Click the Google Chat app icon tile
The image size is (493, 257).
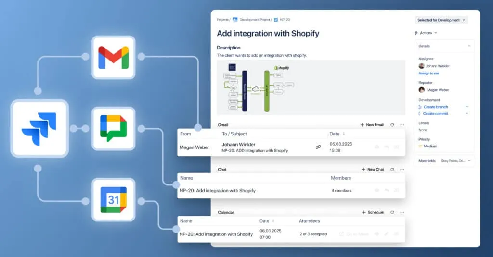click(114, 128)
